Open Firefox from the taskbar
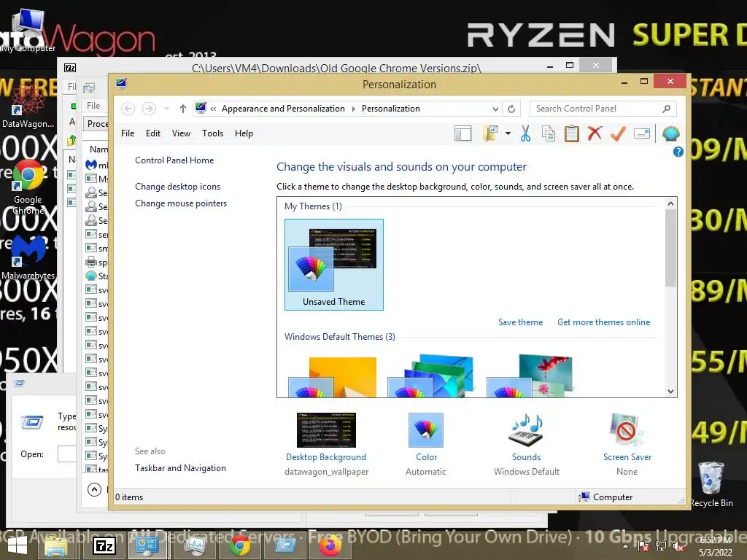This screenshot has width=747, height=560. click(330, 546)
